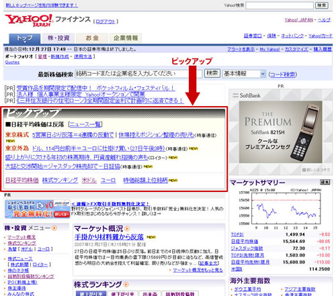336x296 pixels.
Task: Select the 出来高 ranking tab
Action: pos(150,293)
